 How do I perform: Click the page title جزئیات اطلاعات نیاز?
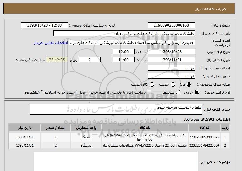(211, 9)
